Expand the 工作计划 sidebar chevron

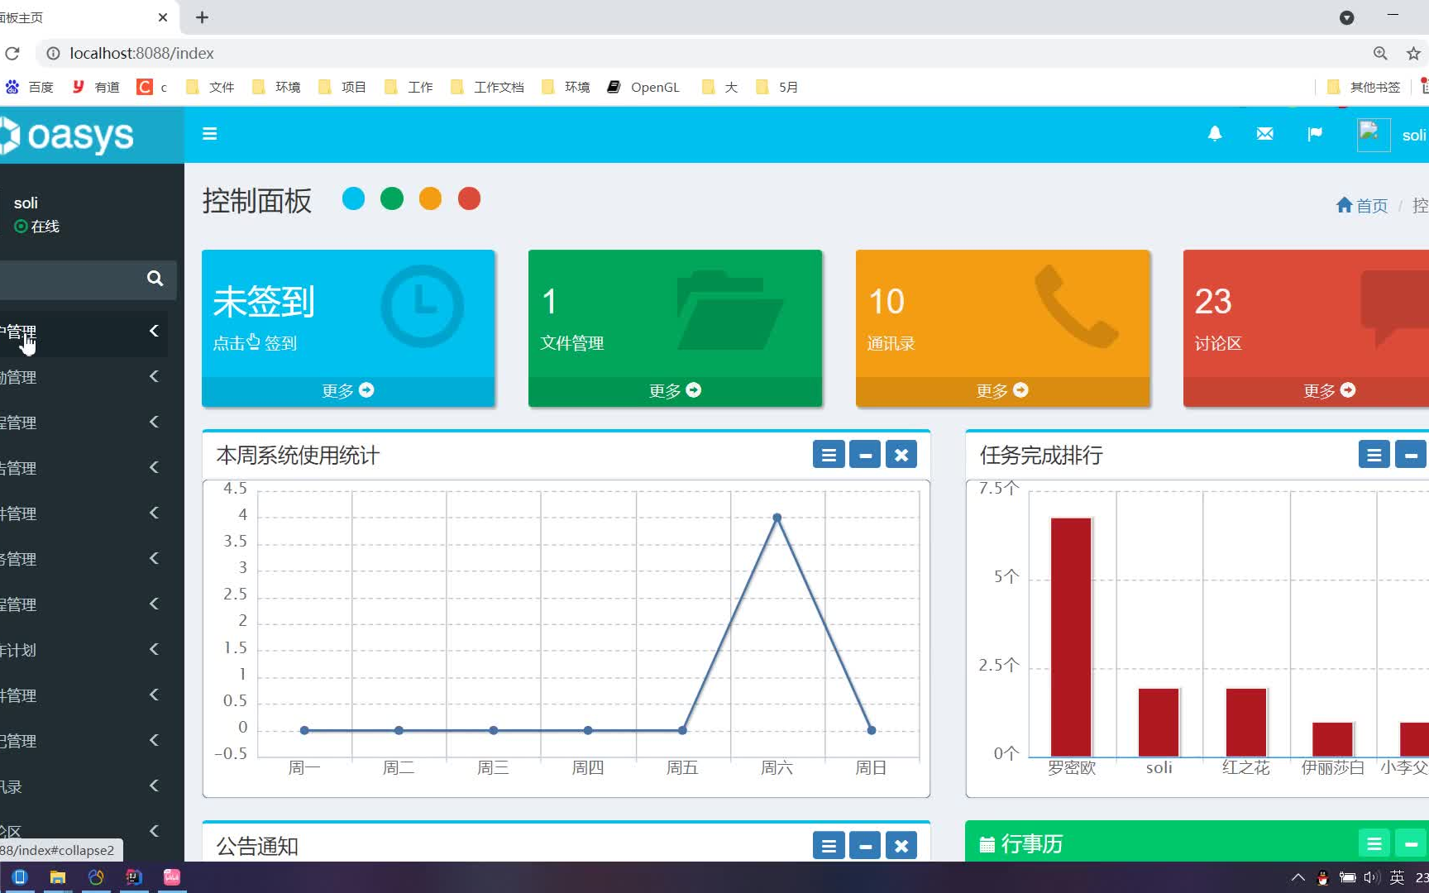(x=154, y=649)
